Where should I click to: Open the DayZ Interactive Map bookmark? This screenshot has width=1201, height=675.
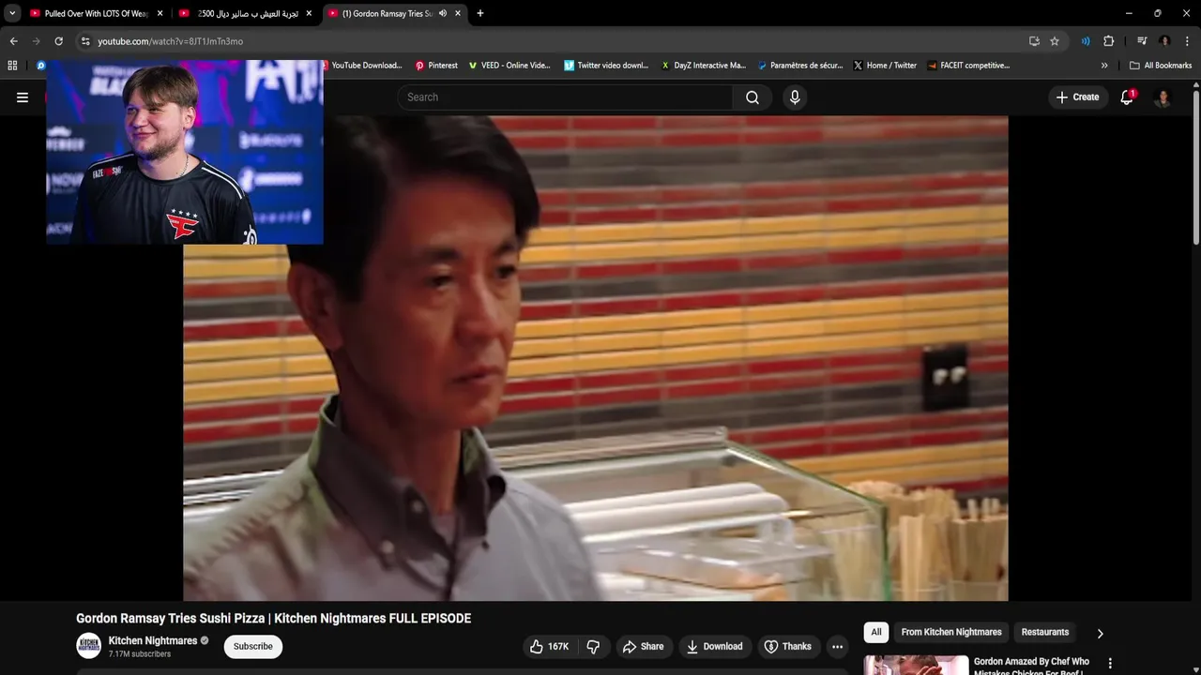704,66
